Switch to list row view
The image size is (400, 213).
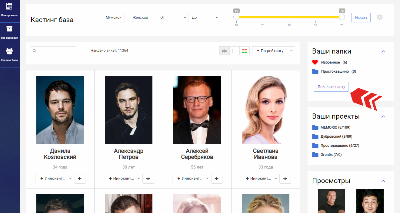(234, 51)
